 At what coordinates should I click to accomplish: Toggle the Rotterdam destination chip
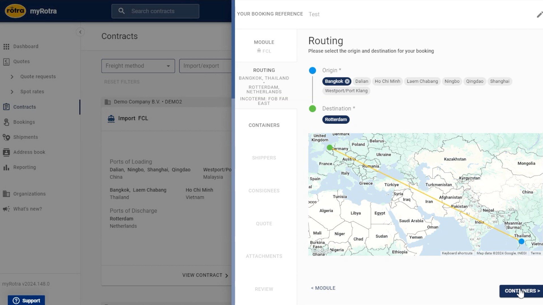(336, 119)
